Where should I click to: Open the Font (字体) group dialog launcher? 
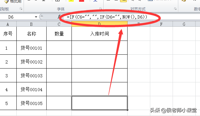click(101, 9)
